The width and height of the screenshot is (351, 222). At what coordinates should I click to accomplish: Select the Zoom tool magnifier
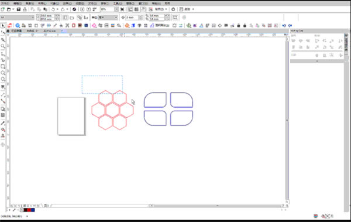click(x=3, y=46)
